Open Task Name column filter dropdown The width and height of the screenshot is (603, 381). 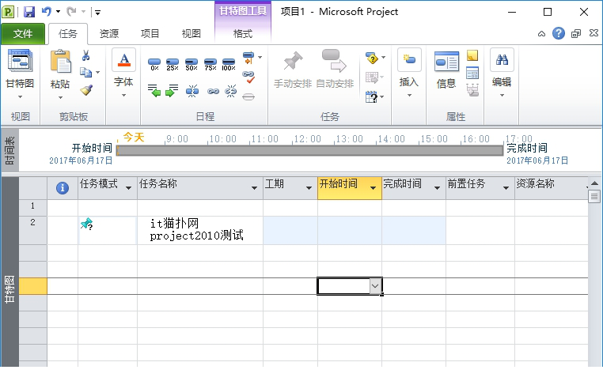pos(254,188)
